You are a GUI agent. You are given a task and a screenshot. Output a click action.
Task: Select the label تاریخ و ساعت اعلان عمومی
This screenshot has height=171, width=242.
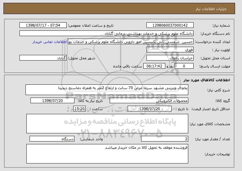[91, 25]
